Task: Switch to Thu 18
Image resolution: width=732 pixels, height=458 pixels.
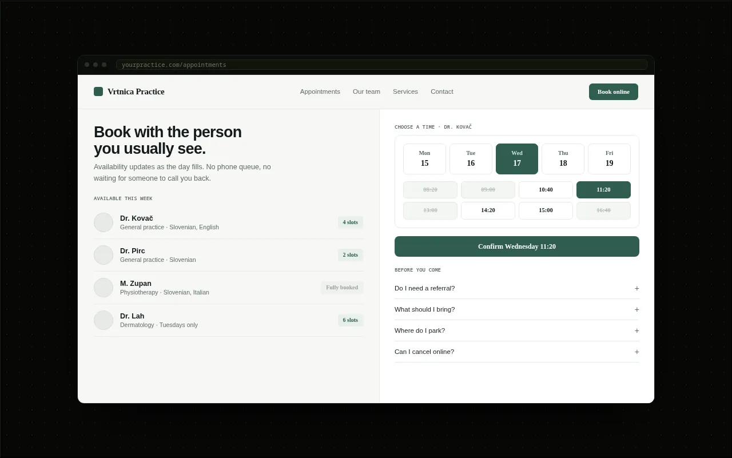Action: [563, 159]
